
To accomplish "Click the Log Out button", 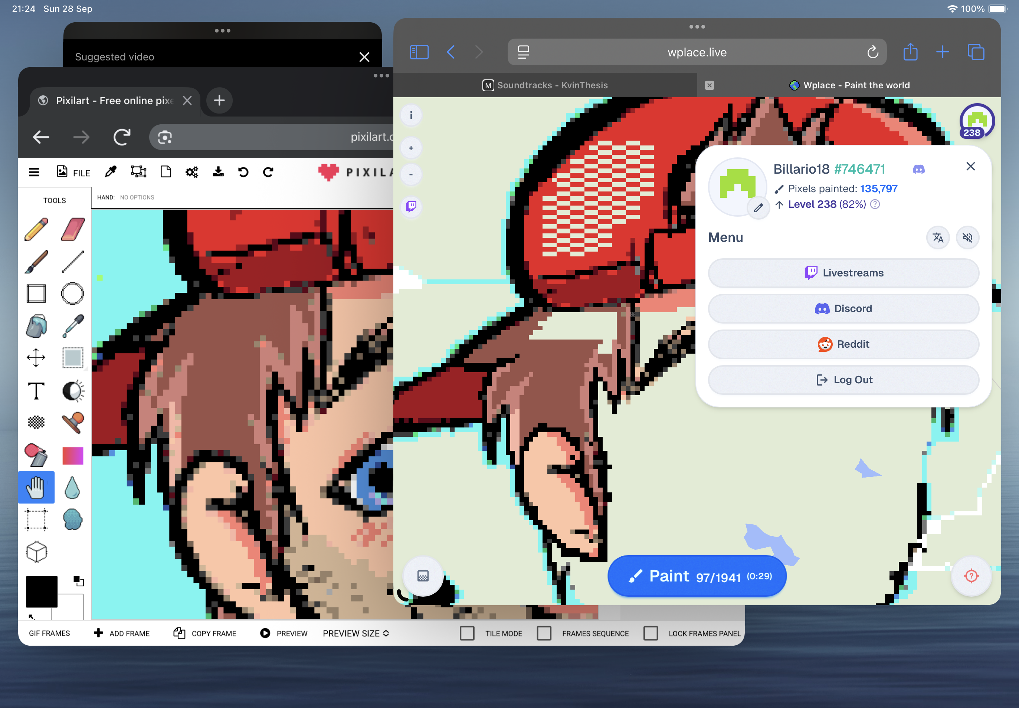I will point(843,380).
